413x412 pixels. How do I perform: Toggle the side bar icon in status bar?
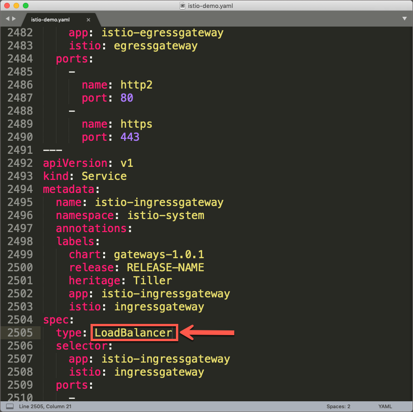(10, 406)
